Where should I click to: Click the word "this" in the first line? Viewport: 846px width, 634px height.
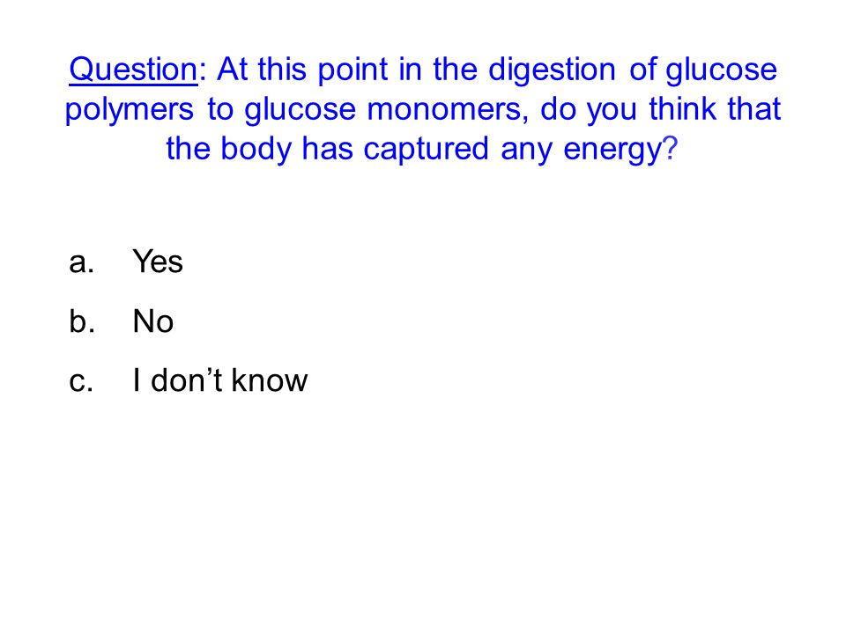click(x=282, y=69)
